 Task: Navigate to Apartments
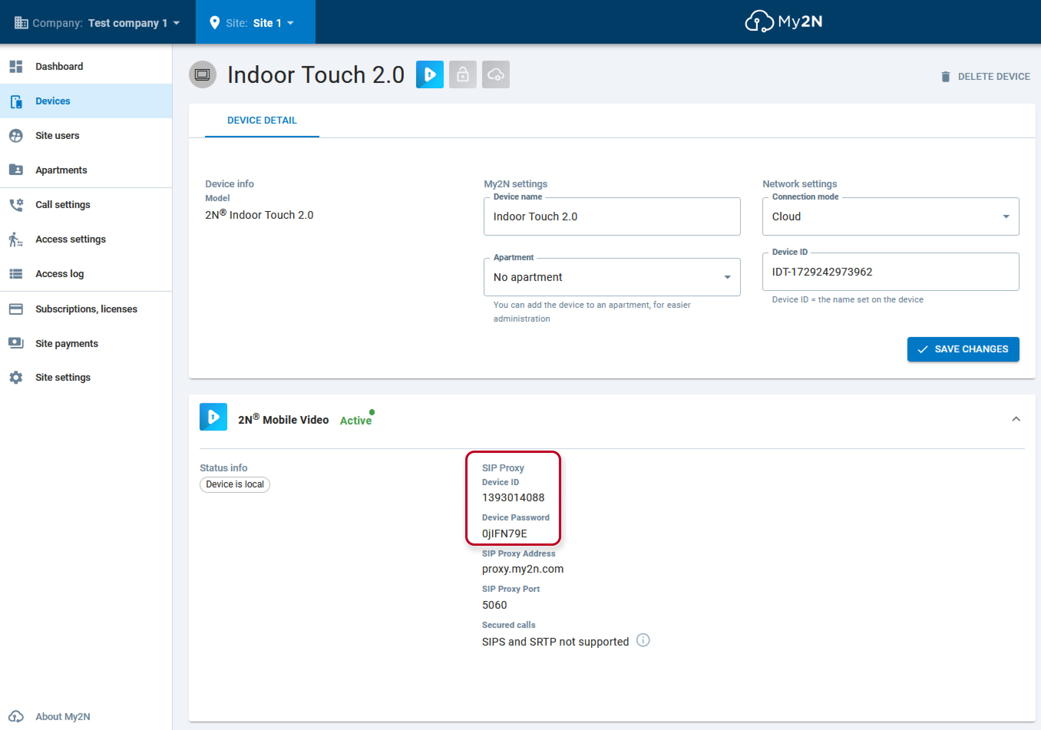(x=86, y=170)
